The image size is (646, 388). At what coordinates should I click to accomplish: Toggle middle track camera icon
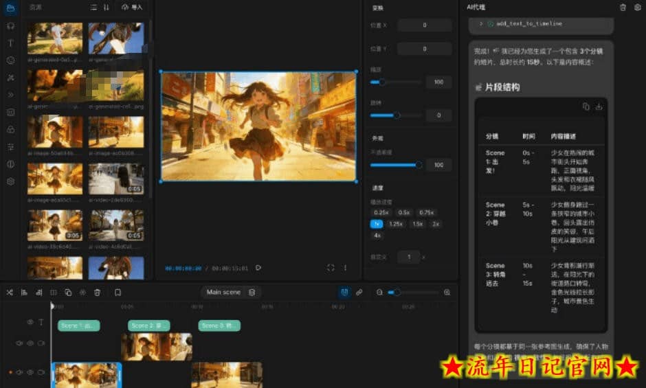pyautogui.click(x=41, y=343)
